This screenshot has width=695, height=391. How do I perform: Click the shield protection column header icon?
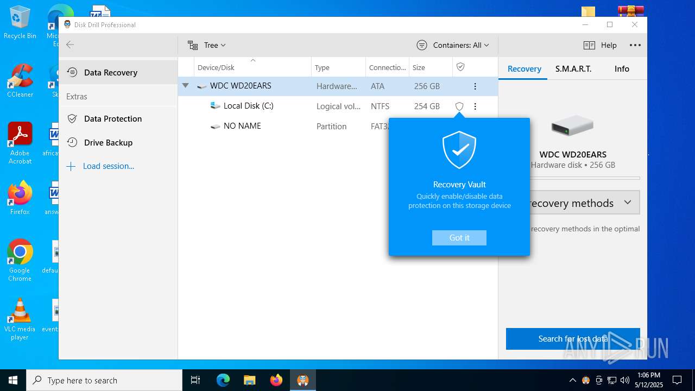[460, 67]
